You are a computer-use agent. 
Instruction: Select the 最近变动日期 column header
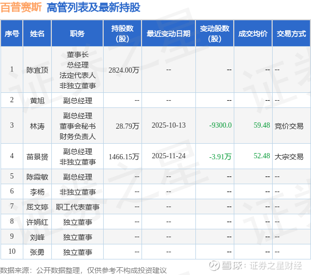pyautogui.click(x=168, y=34)
